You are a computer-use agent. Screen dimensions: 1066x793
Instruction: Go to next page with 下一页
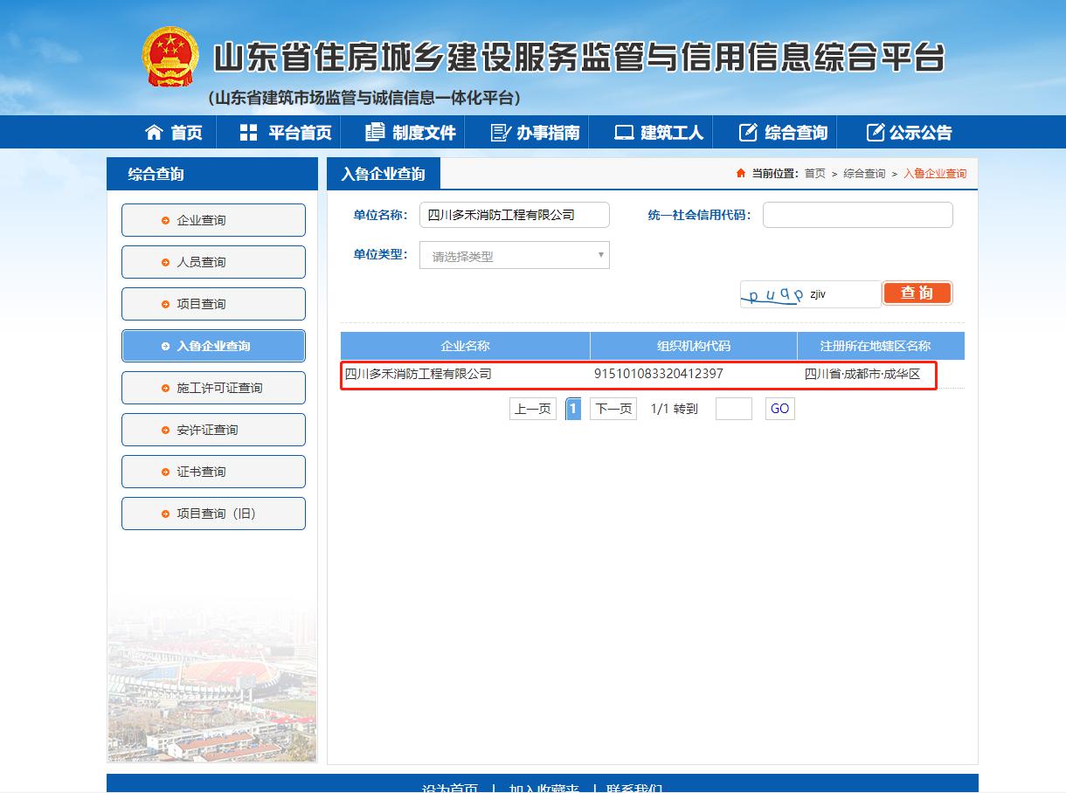coord(613,409)
